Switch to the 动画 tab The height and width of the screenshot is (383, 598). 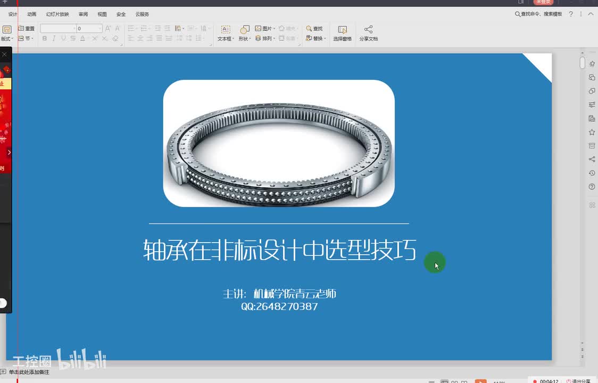coord(31,14)
